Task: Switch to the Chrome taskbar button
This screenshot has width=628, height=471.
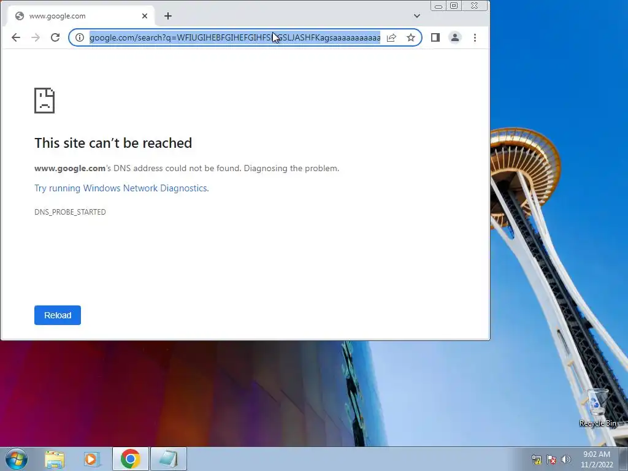Action: (130, 459)
